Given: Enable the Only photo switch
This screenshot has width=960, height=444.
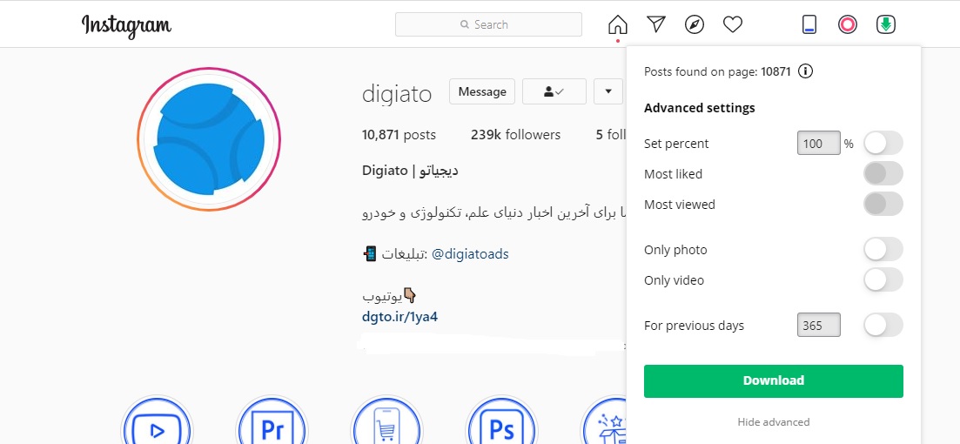Looking at the screenshot, I should [x=883, y=249].
